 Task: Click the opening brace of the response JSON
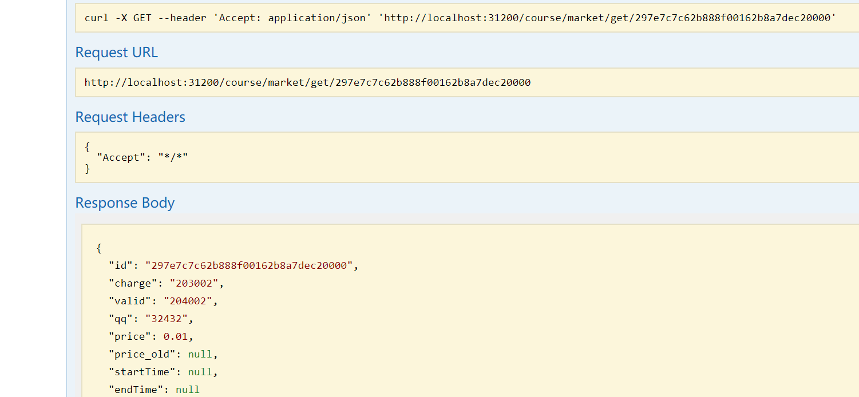point(99,248)
